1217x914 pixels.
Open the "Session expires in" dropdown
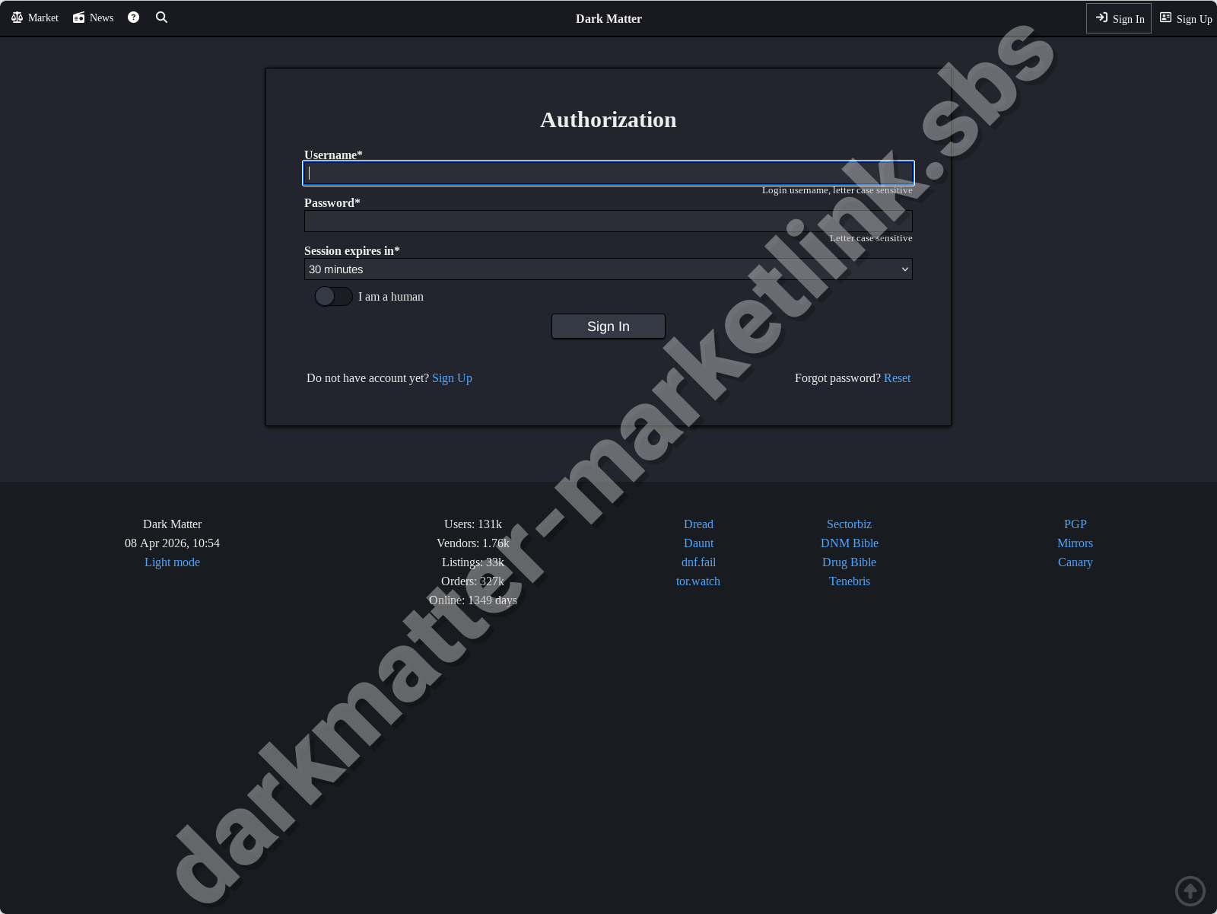(608, 269)
